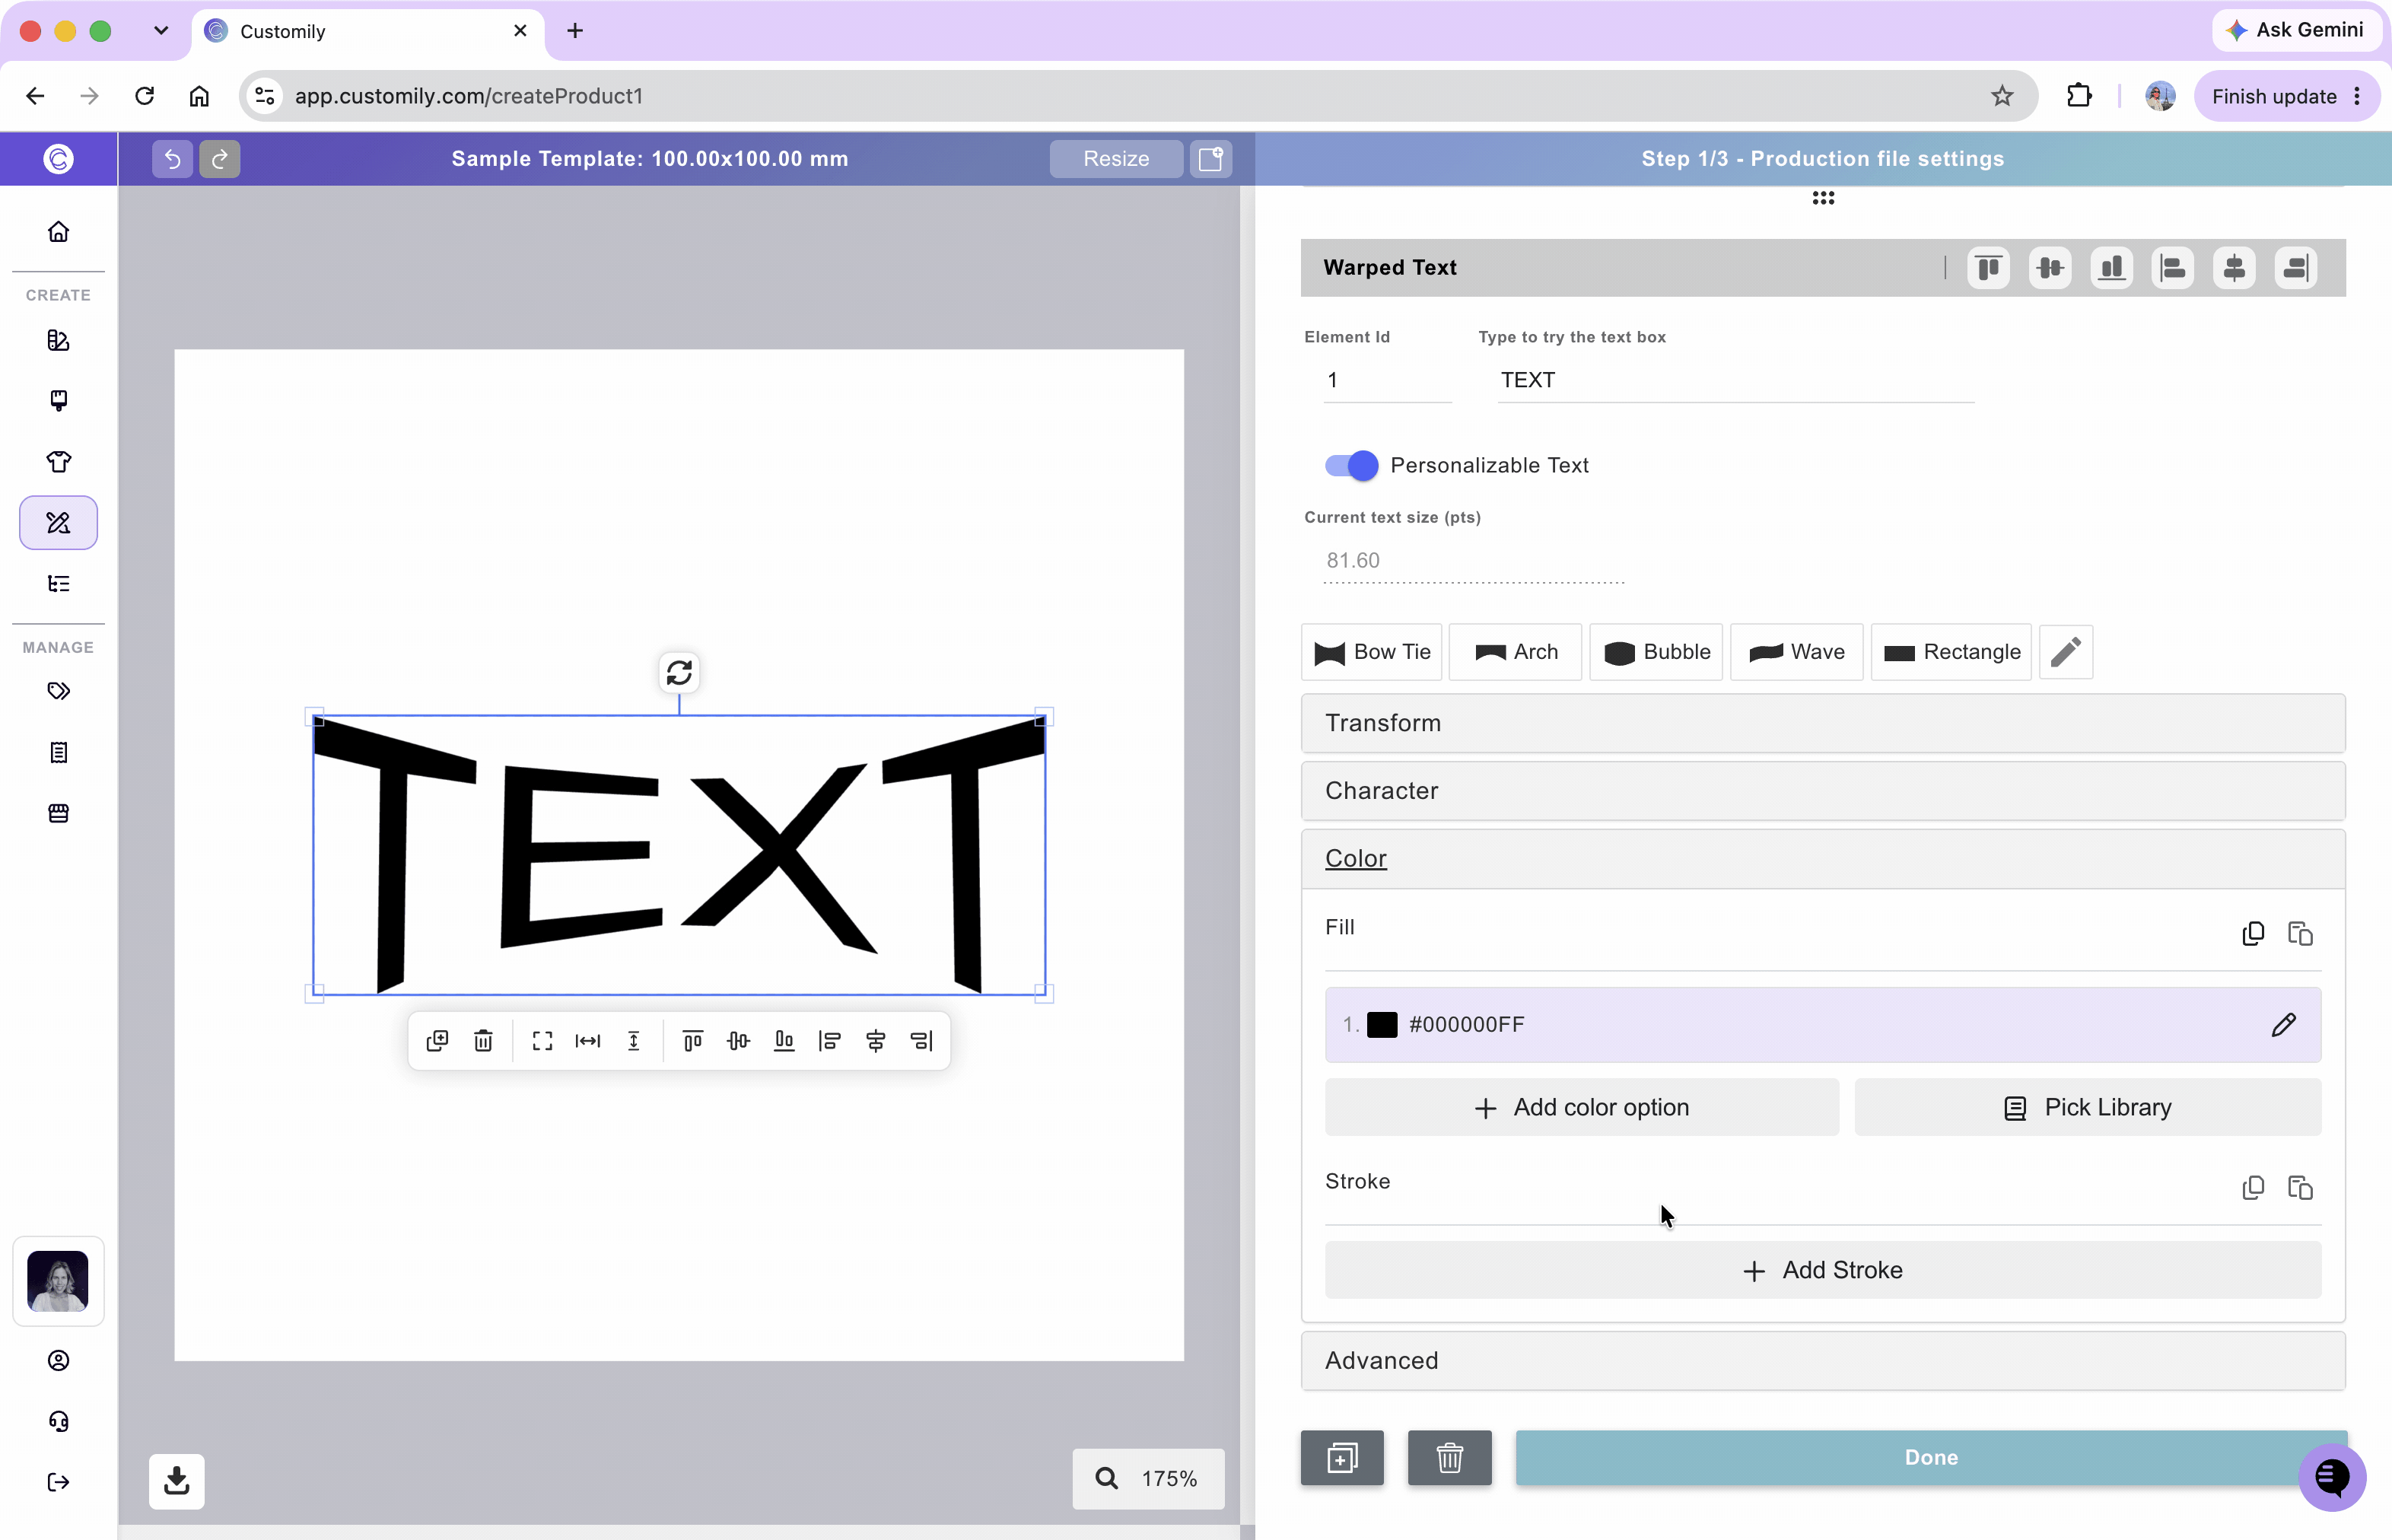Screen dimensions: 2392x1540
Task: Click align top icon in Warped Text header
Action: tap(1988, 268)
